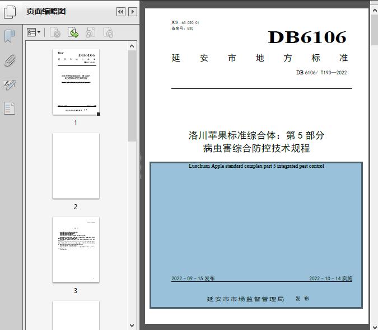The height and width of the screenshot is (330, 378).
Task: Select the partially visible page 4 thumbnail
Action: coord(76,315)
